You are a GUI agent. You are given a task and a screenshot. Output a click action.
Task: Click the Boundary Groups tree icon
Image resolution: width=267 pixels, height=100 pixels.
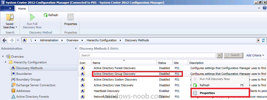point(13,79)
